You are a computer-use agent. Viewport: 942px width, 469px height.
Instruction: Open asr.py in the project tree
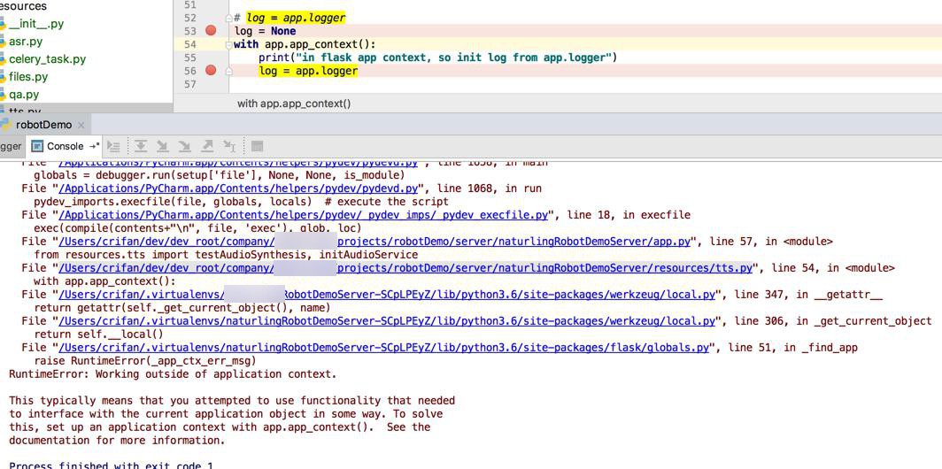[25, 42]
